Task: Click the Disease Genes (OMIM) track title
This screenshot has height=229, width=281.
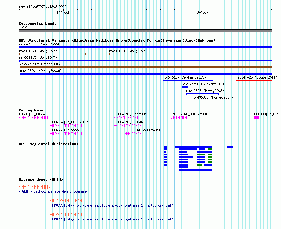Action: tap(41, 179)
